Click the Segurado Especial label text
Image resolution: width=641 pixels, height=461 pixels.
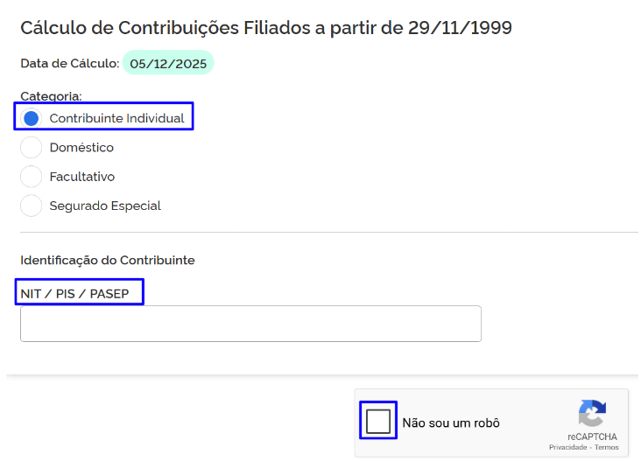(105, 206)
